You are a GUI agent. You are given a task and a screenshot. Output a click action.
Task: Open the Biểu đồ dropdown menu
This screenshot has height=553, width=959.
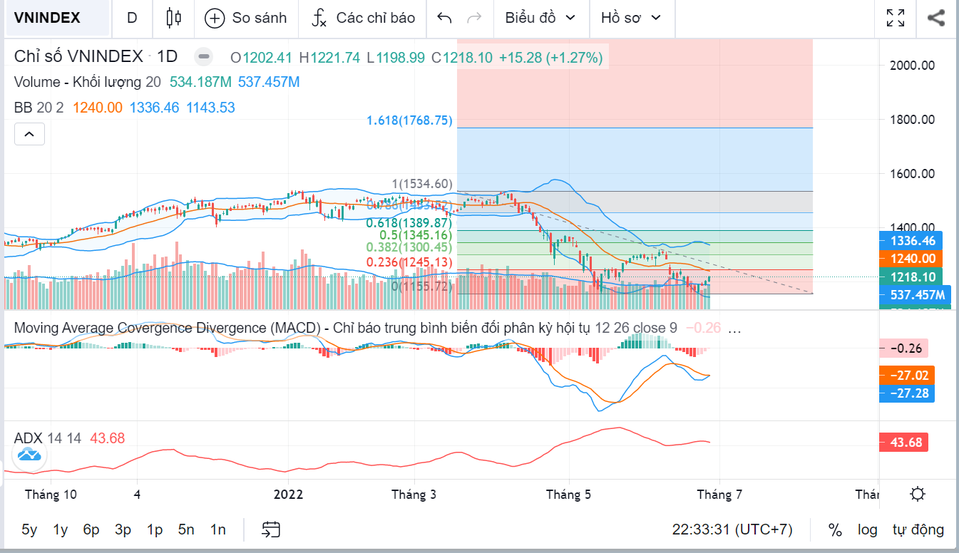click(540, 19)
